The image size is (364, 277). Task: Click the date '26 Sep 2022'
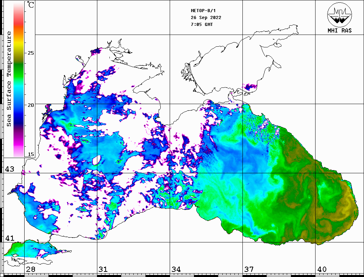coord(206,18)
